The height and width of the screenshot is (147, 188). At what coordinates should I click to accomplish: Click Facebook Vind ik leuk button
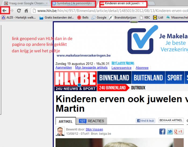(146, 120)
